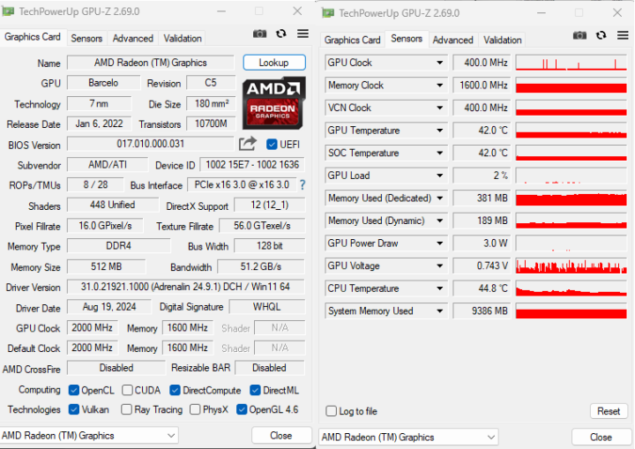635x449 pixels.
Task: Toggle DirectML checkbox
Action: pyautogui.click(x=255, y=390)
